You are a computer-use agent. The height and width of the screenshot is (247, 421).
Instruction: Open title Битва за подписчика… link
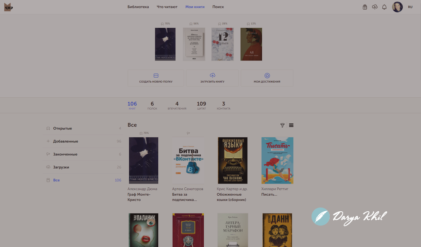[184, 197]
